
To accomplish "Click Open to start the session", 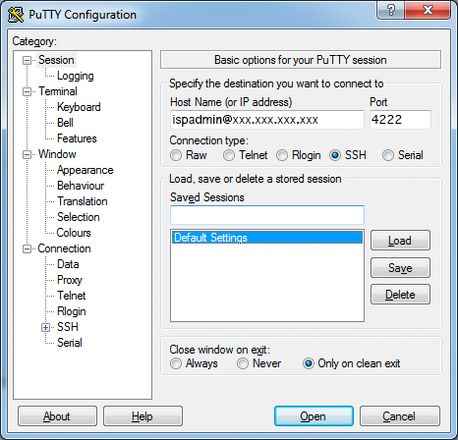I will [x=314, y=416].
